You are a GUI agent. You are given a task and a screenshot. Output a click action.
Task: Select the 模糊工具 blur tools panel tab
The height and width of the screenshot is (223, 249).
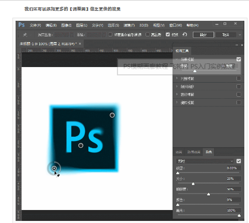pos(182,51)
